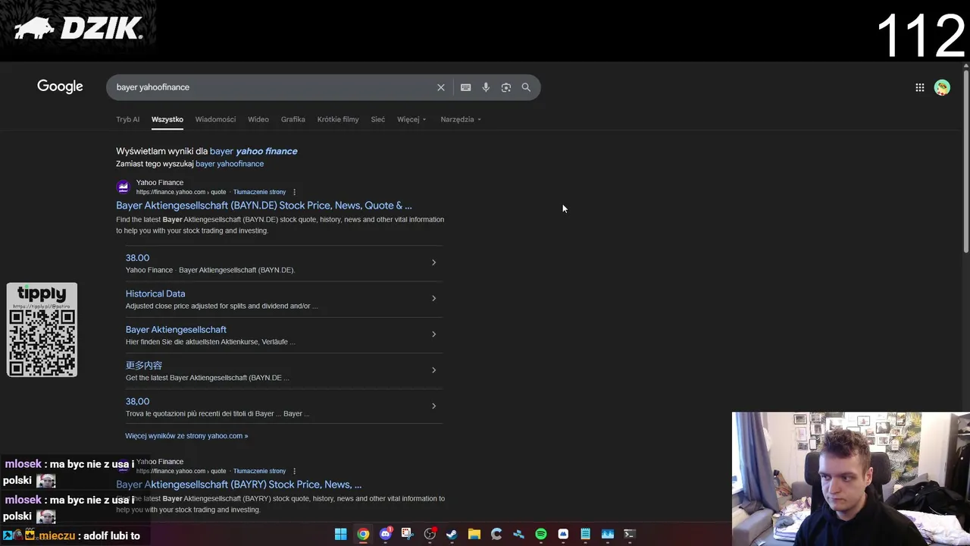Select the Wszystko tab
This screenshot has height=546, width=970.
click(167, 119)
